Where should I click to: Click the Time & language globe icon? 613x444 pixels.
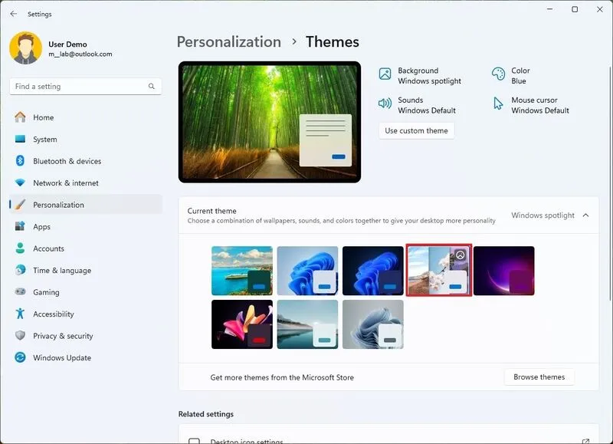click(x=20, y=270)
